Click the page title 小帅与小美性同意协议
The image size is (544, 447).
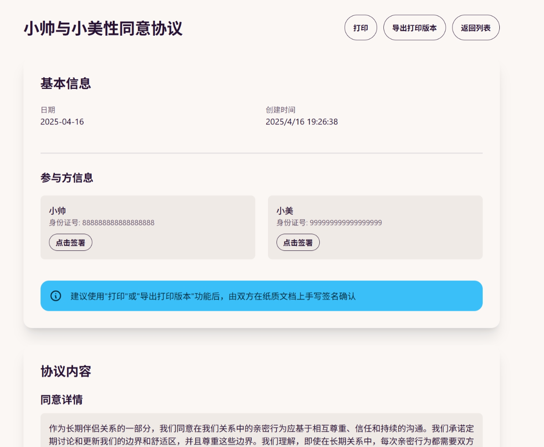tap(103, 28)
